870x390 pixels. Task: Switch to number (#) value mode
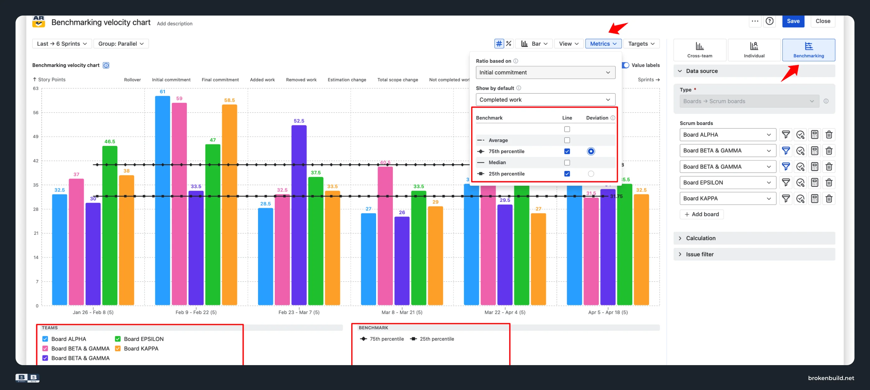[x=499, y=44]
